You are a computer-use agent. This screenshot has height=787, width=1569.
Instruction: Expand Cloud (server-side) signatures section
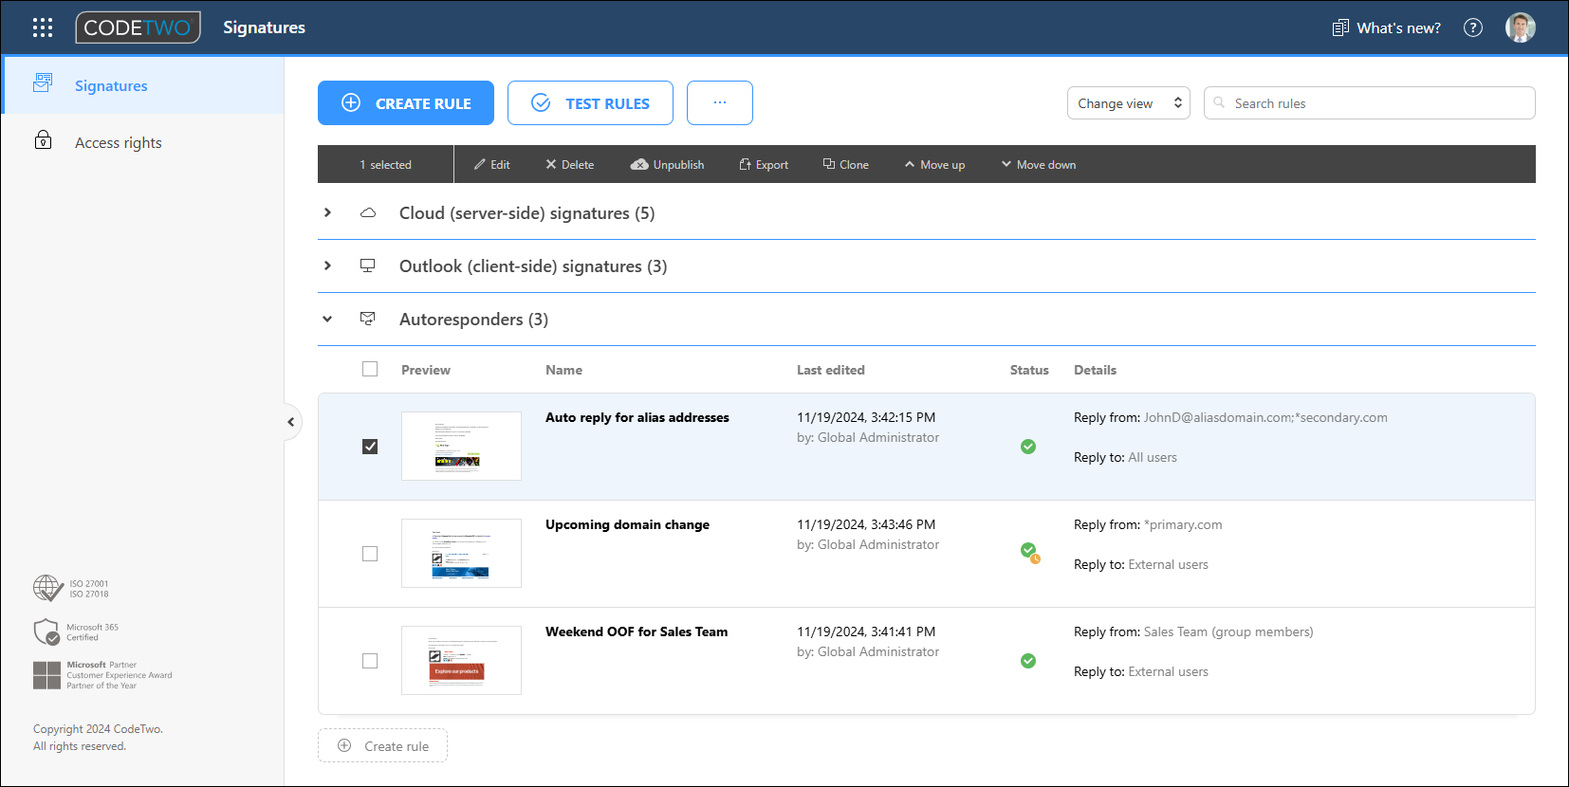327,213
